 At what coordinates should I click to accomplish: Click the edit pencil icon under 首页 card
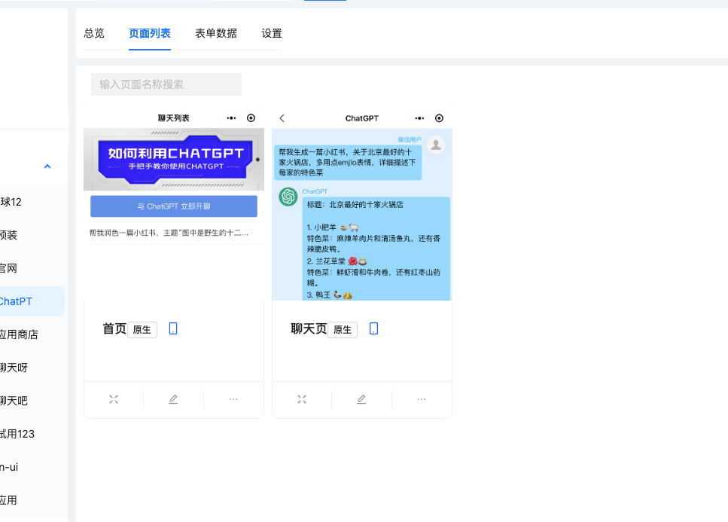(x=173, y=399)
